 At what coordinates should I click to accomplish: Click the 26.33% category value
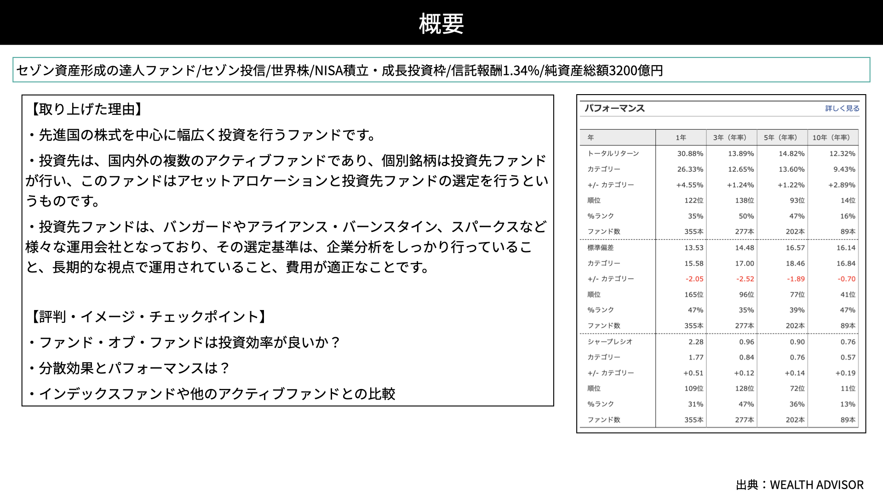[x=690, y=169]
